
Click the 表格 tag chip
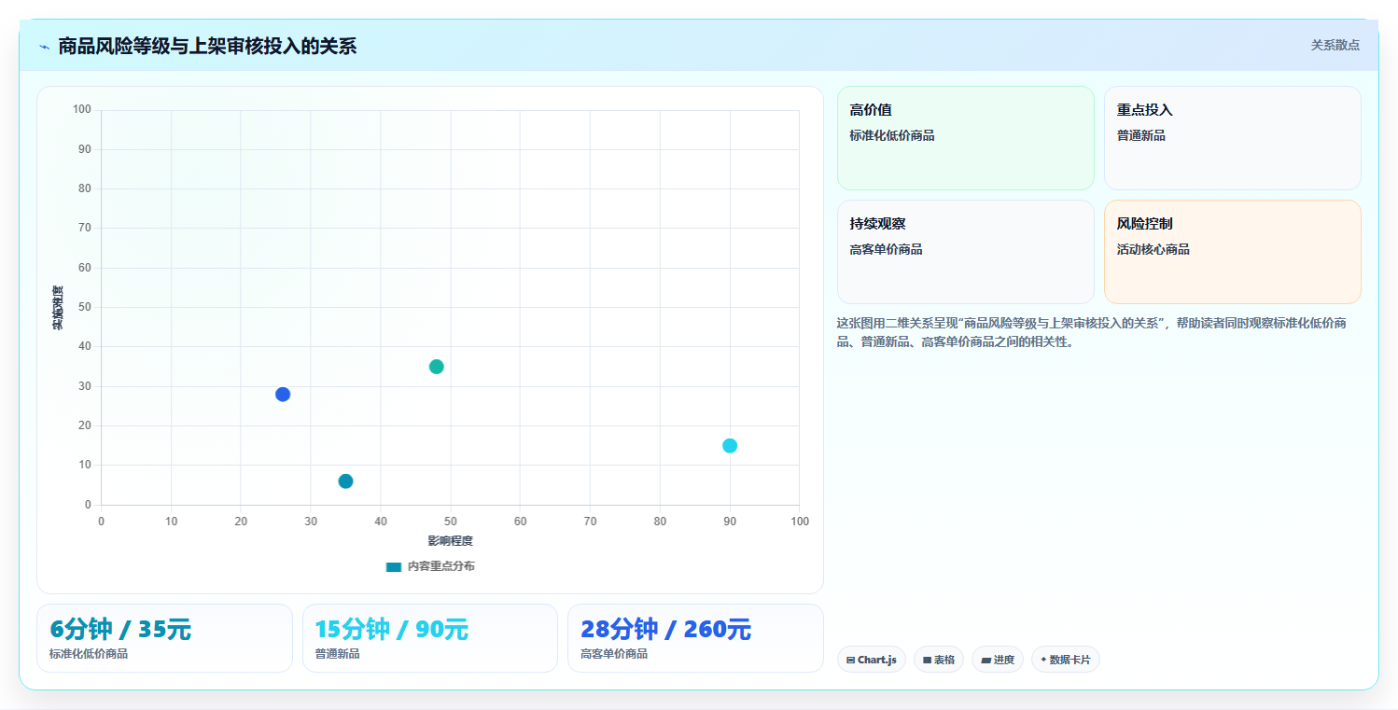939,660
